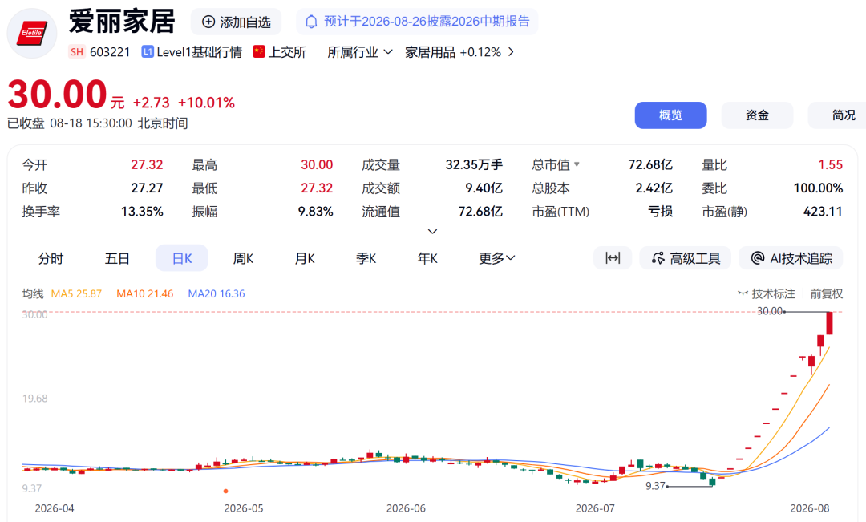The image size is (866, 522).
Task: Switch to the 概览 tab
Action: (670, 115)
